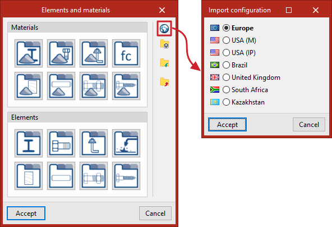Select the USA (IP) radio option

point(226,53)
